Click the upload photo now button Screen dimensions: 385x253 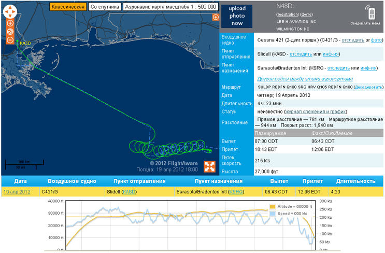click(x=237, y=16)
